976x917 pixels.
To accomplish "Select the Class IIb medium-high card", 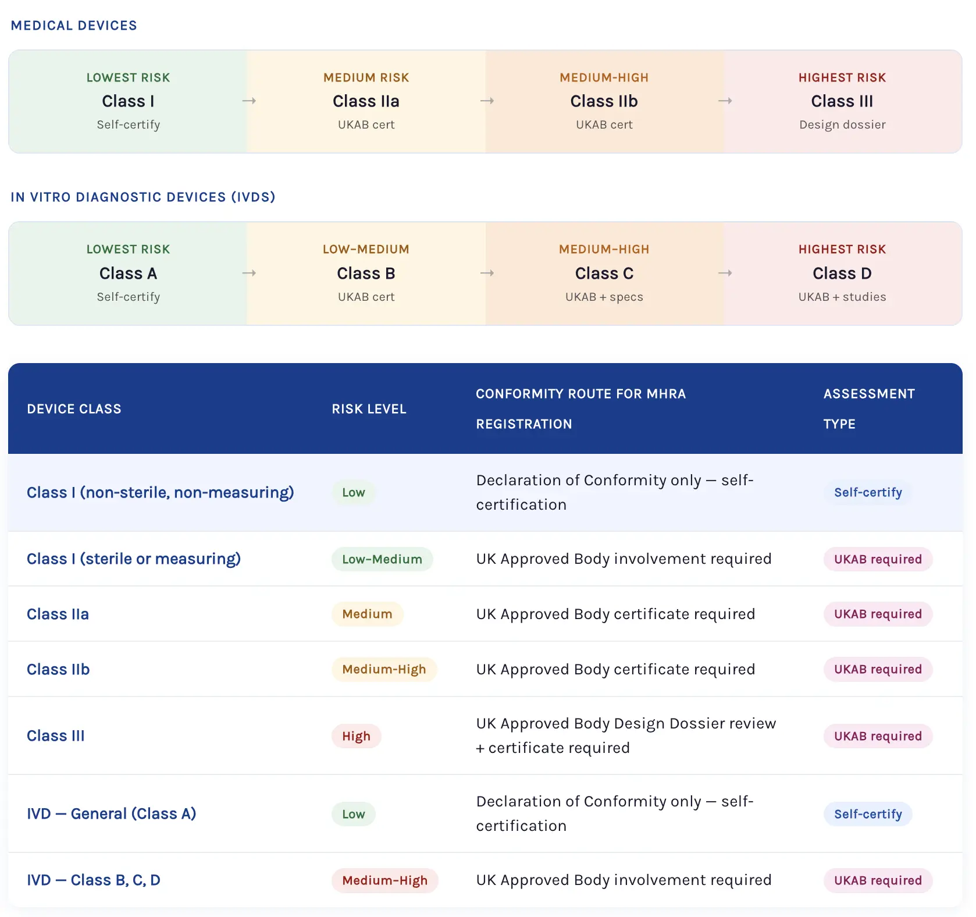I will 604,101.
